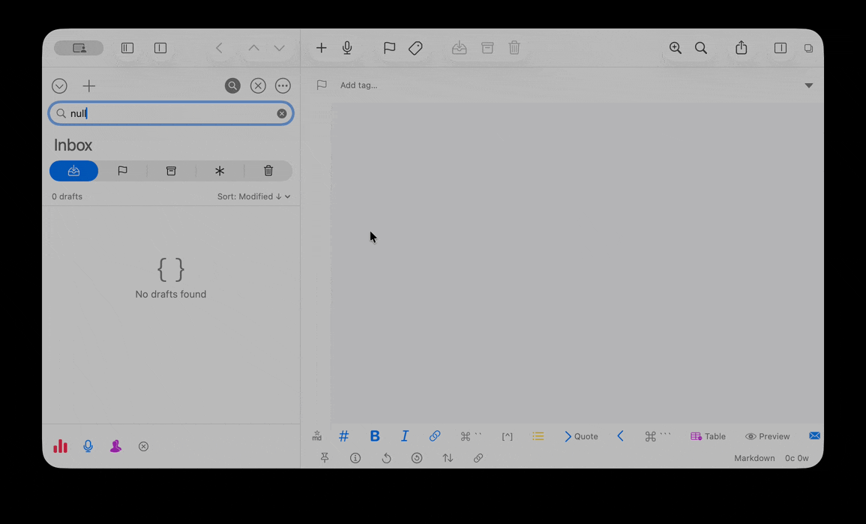Add new draft with list plus icon
Screen dimensions: 866x524
pyautogui.click(x=89, y=86)
